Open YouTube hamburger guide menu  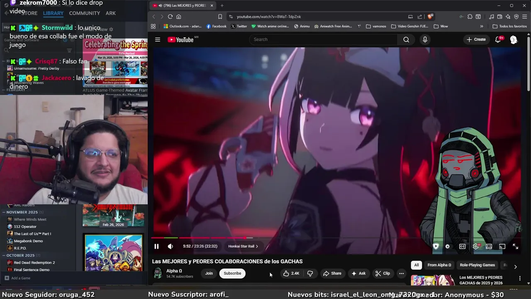[158, 39]
